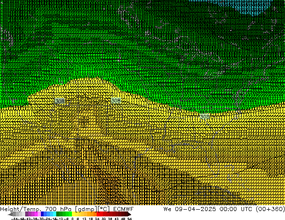Select the dark purple legend swatch
This screenshot has height=220, width=285.
[27, 214]
